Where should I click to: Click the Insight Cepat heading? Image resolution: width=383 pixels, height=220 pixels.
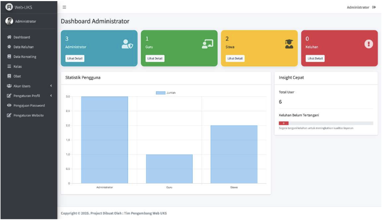[291, 77]
